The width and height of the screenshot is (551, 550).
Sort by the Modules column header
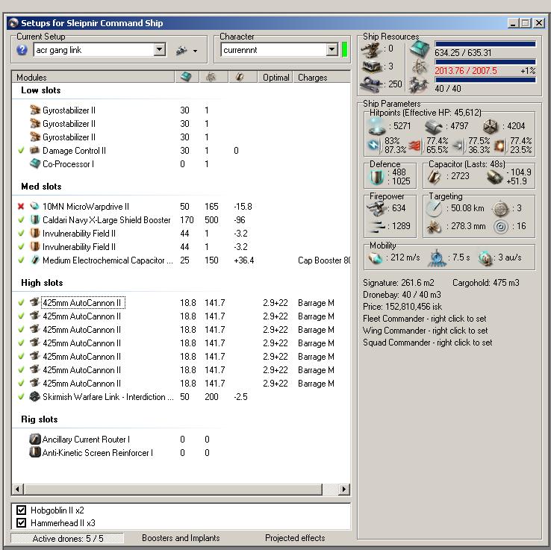pyautogui.click(x=93, y=77)
